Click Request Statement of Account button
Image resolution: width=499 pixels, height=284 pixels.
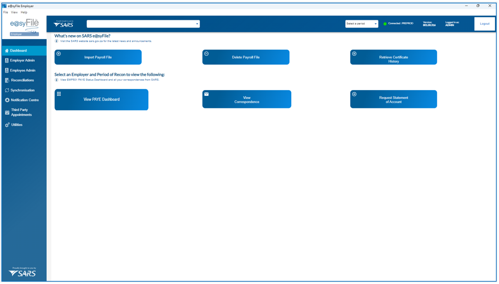(394, 100)
